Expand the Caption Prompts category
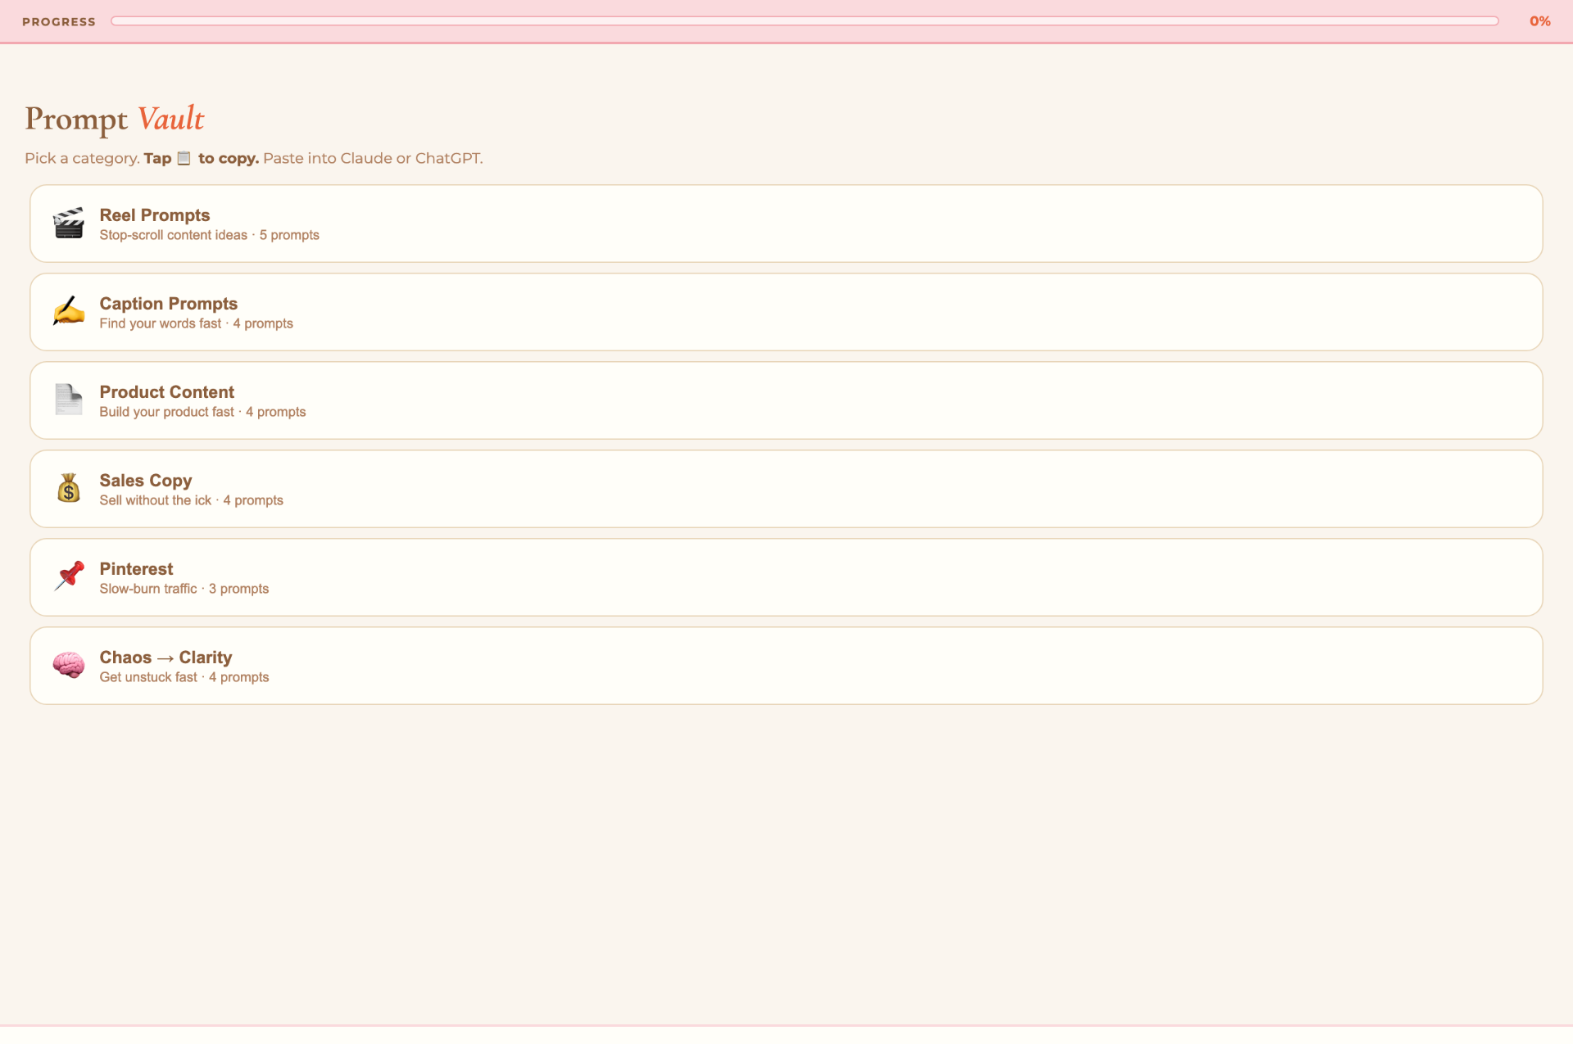1573x1044 pixels. point(786,312)
